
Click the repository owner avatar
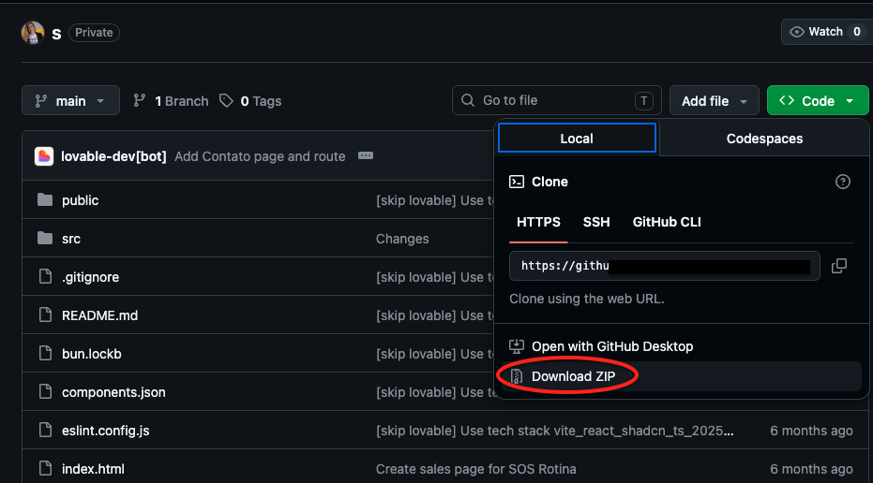click(33, 33)
